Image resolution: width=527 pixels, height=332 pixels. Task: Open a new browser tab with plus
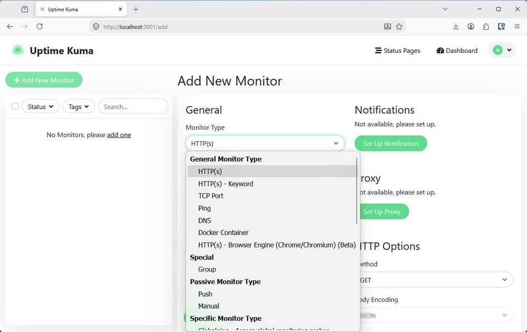pos(136,9)
